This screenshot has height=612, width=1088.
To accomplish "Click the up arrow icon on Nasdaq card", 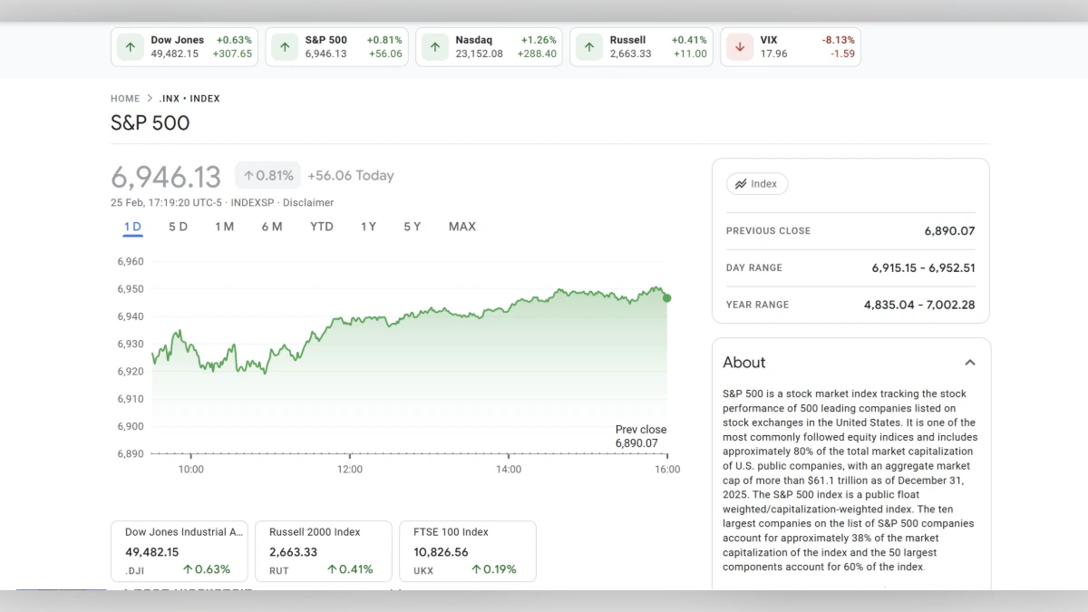I will 434,46.
